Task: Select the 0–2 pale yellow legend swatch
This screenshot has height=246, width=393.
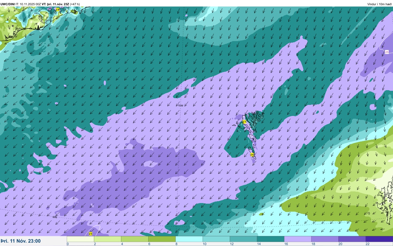Action: coord(80,239)
